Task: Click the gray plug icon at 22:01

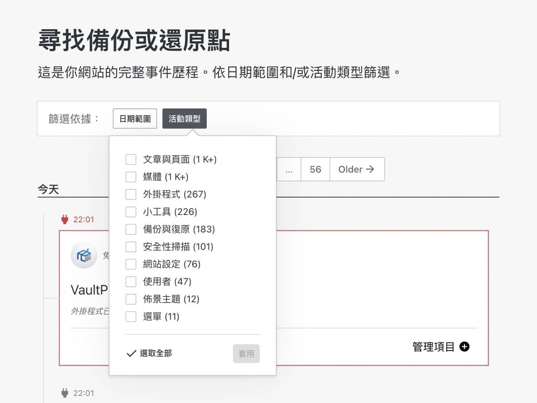Action: click(65, 393)
